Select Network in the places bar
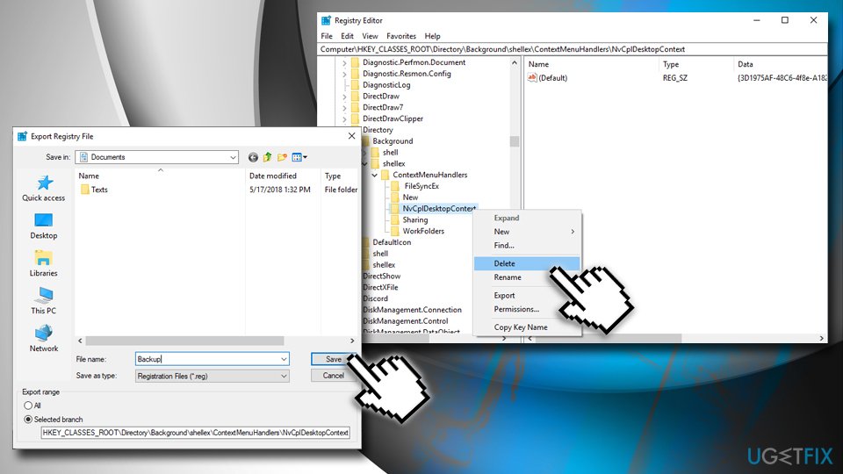 point(44,339)
